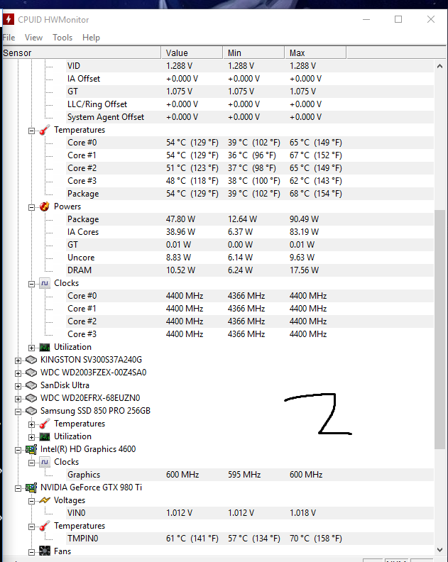Click the Sensor column header
Screen dimensions: 448x562
click(82, 53)
